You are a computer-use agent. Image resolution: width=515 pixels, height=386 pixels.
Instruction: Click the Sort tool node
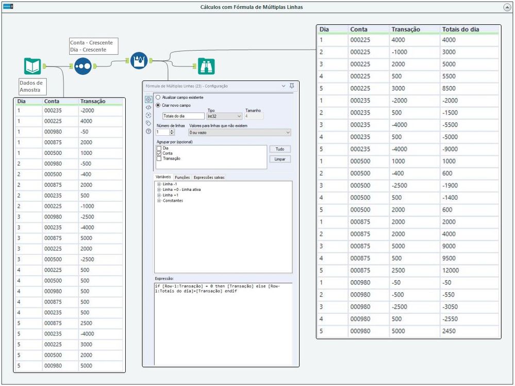click(82, 66)
